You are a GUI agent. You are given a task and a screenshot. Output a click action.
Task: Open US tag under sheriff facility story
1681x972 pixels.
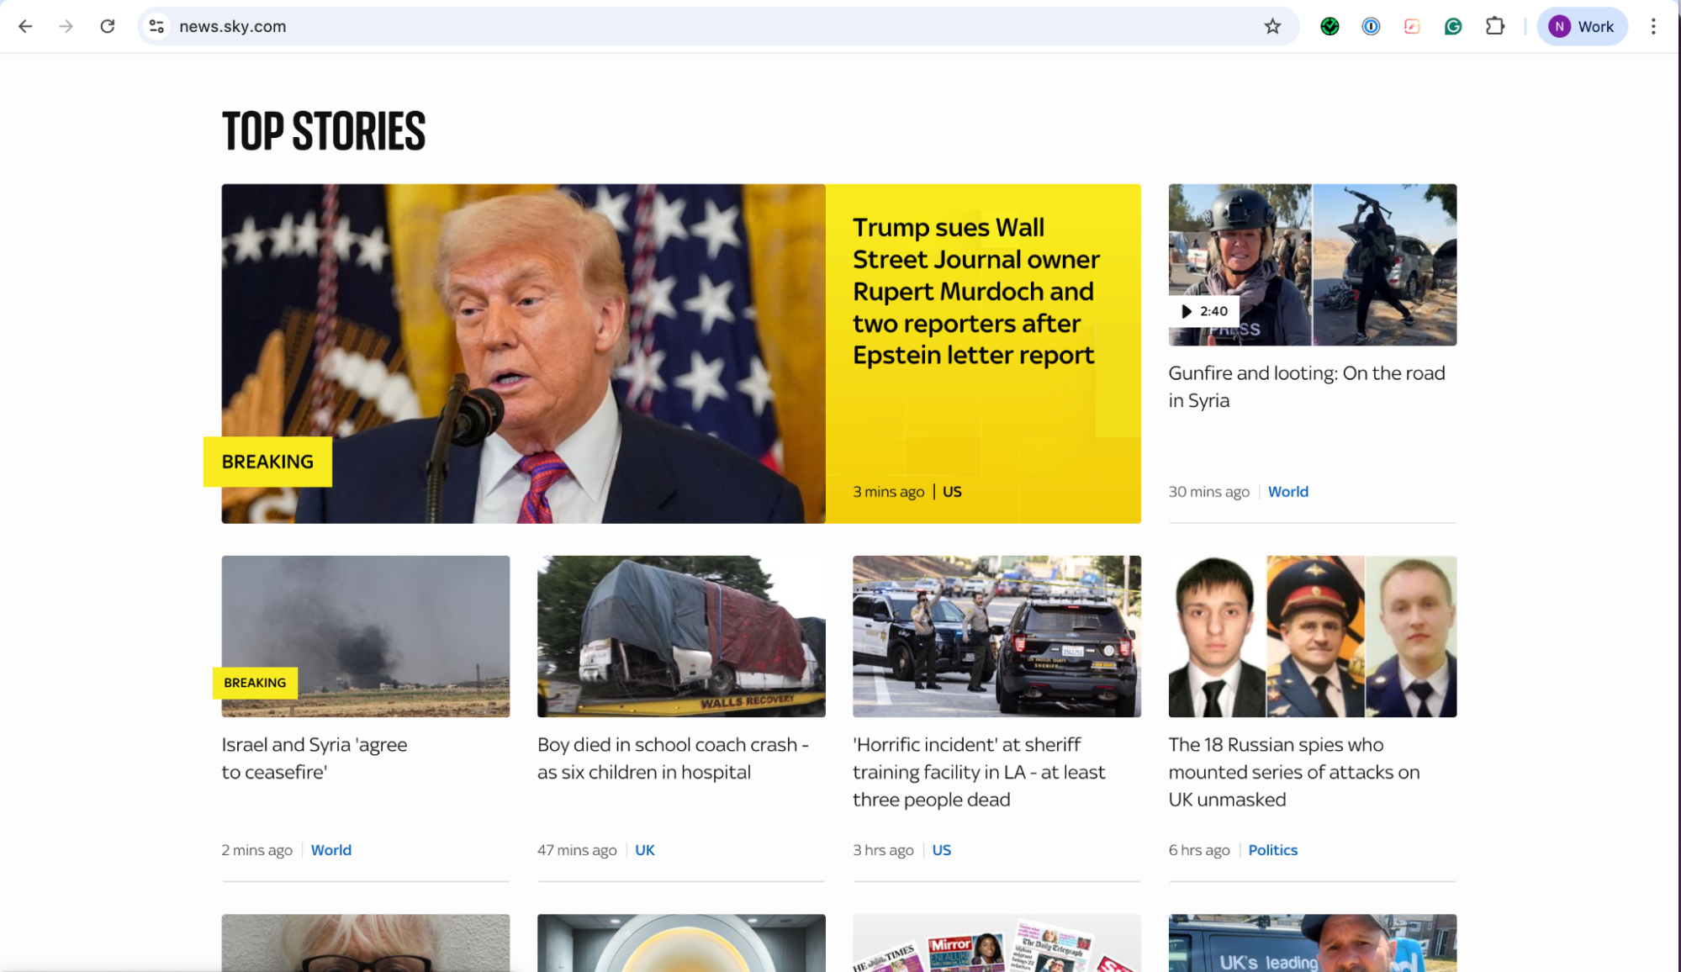(942, 850)
